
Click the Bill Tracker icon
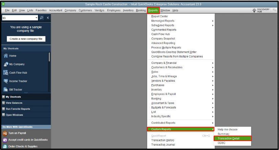6,90
